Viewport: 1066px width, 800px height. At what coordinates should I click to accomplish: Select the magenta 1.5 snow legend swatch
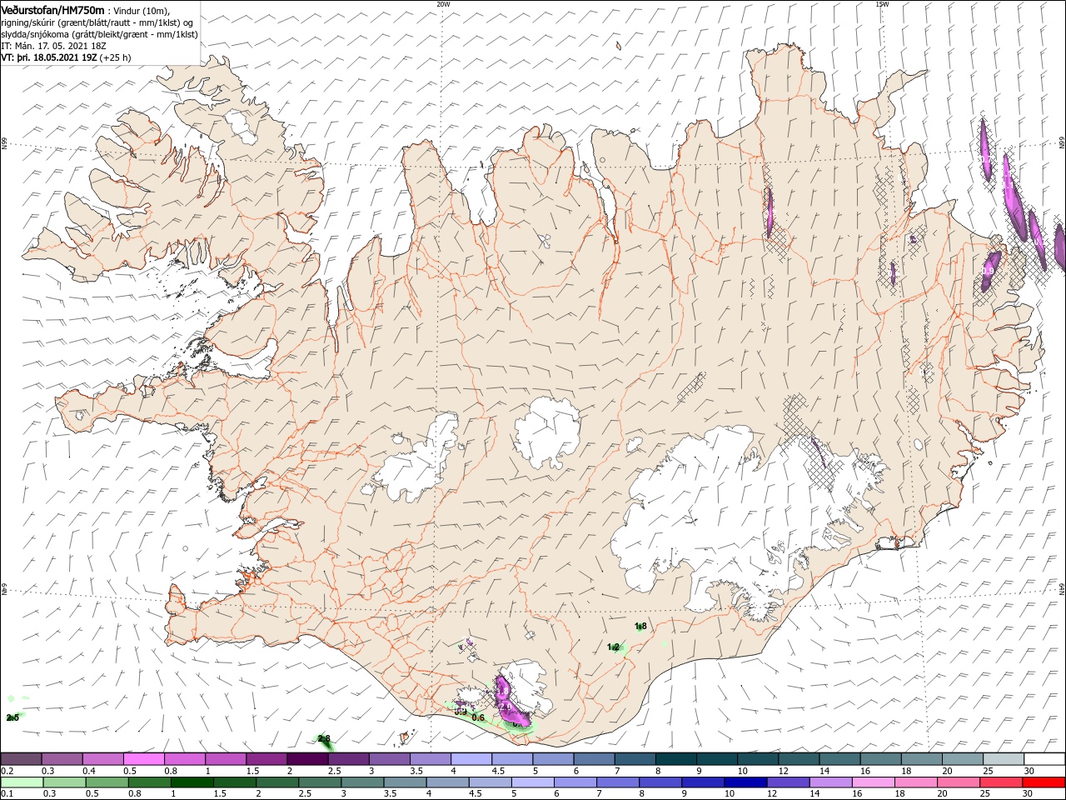(266, 758)
